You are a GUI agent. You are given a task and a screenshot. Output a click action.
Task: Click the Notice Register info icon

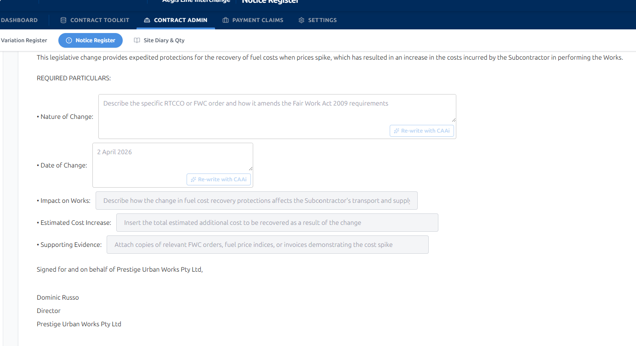(69, 40)
